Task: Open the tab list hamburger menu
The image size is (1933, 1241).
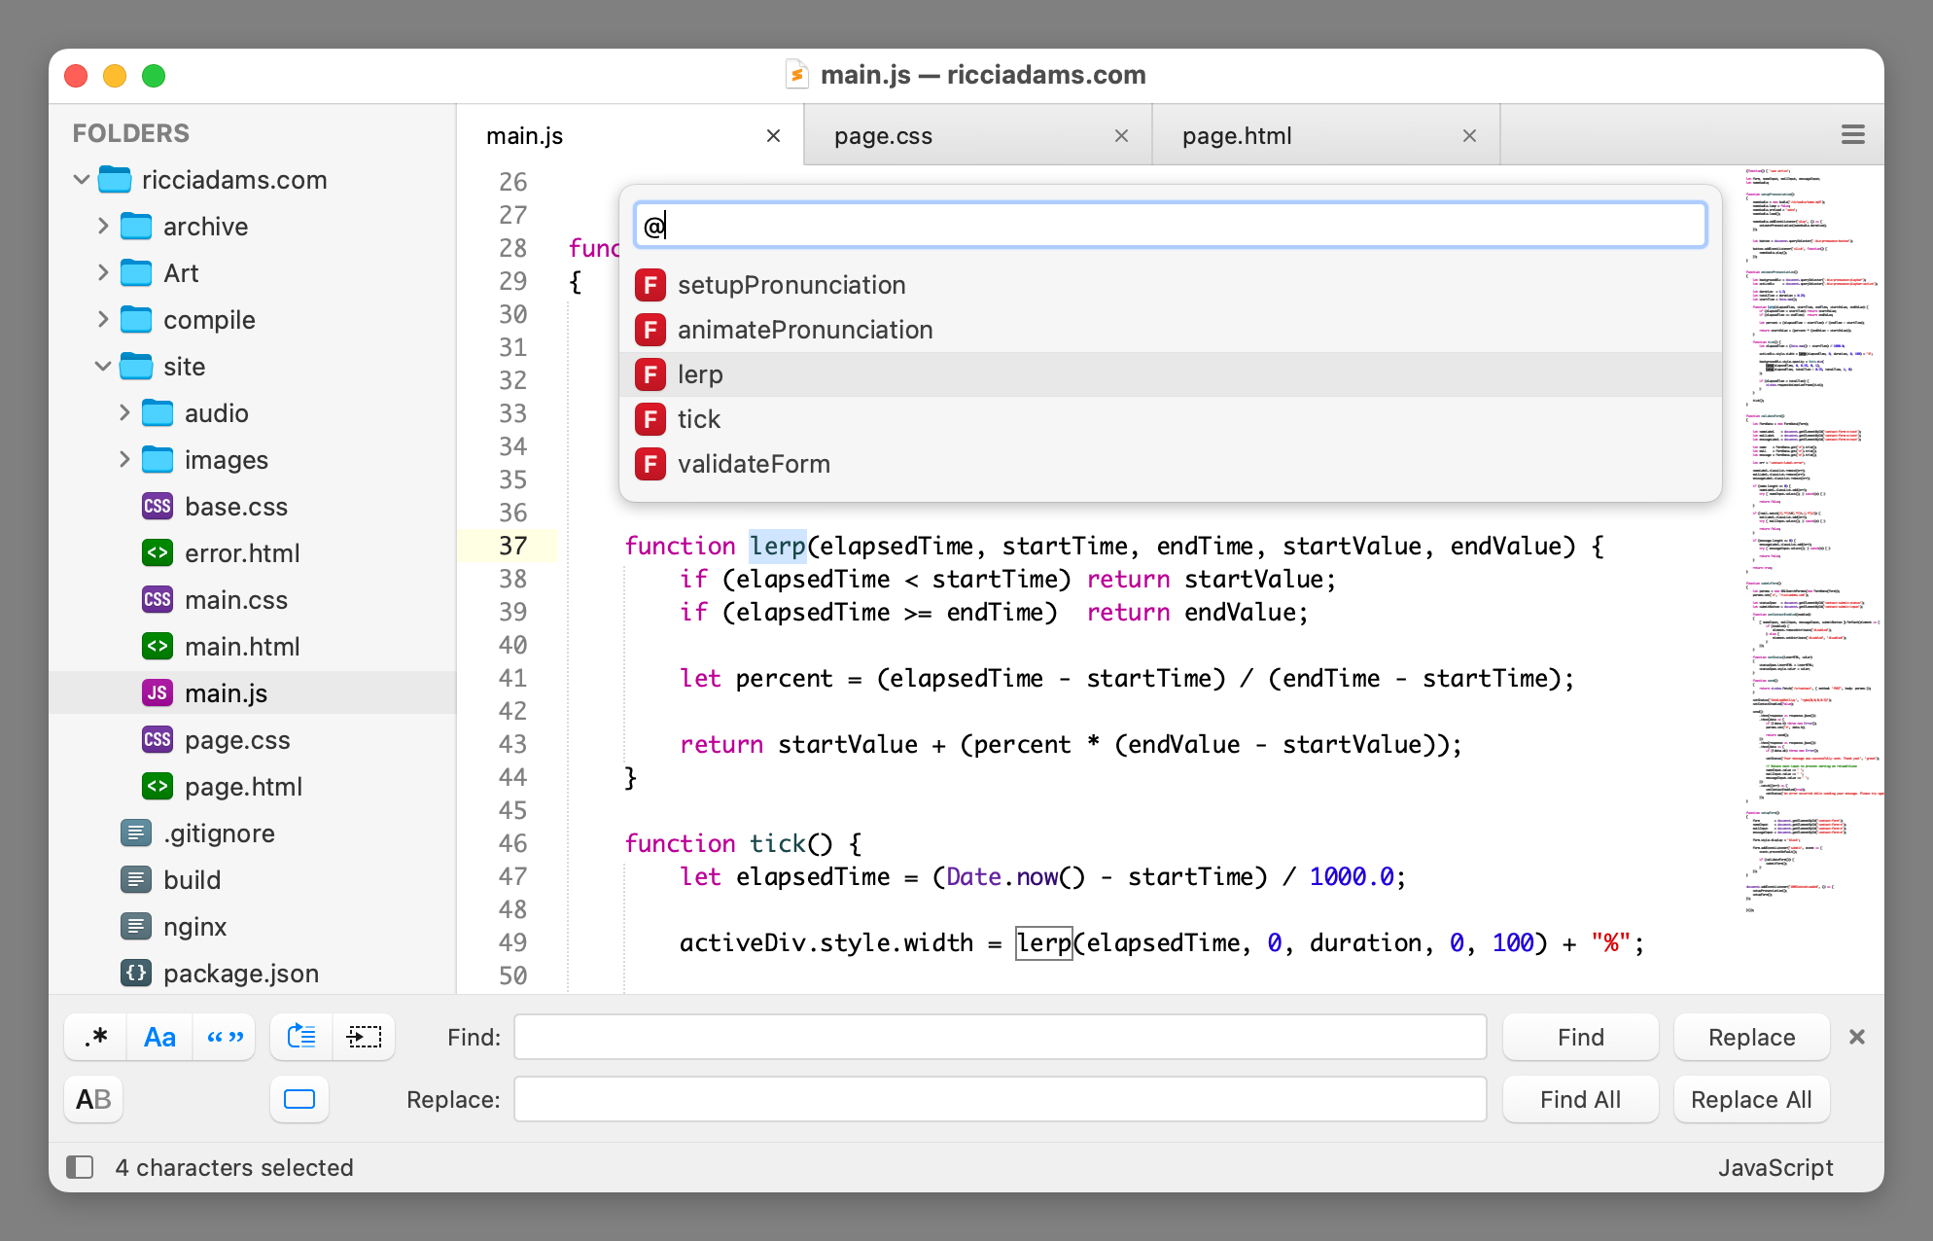Action: [x=1852, y=135]
